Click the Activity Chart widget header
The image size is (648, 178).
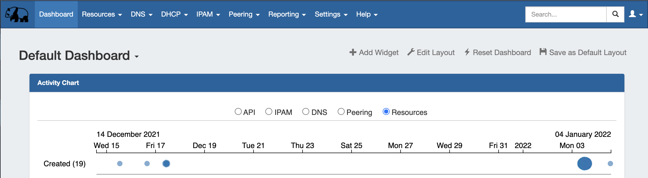[x=327, y=83]
